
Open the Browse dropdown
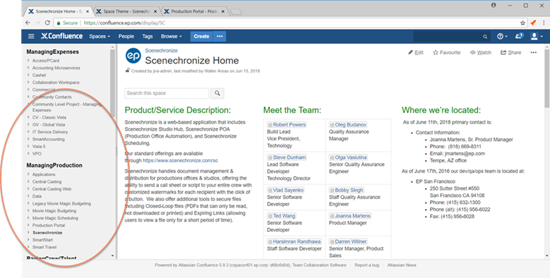171,36
